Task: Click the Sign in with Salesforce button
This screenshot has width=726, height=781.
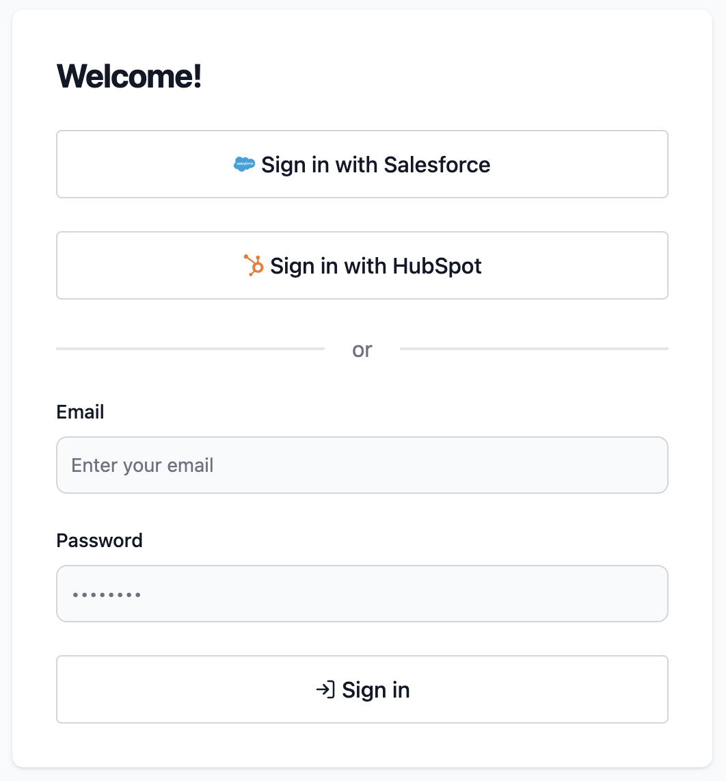Action: point(362,164)
